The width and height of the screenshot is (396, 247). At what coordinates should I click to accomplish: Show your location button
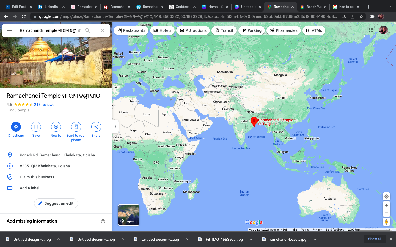tap(386, 197)
